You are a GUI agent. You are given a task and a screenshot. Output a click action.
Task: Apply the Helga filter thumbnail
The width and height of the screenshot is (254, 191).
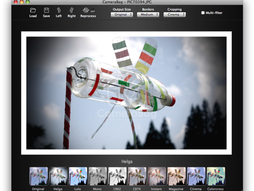pos(58,176)
